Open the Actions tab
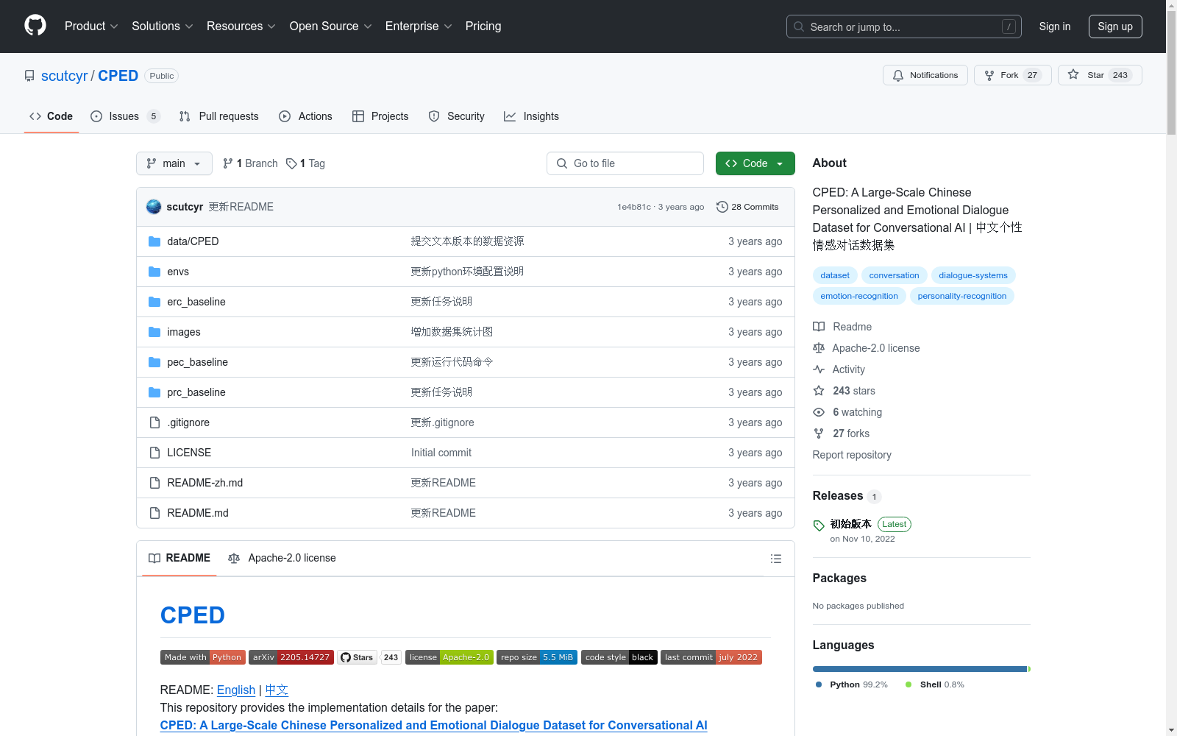 pyautogui.click(x=306, y=116)
